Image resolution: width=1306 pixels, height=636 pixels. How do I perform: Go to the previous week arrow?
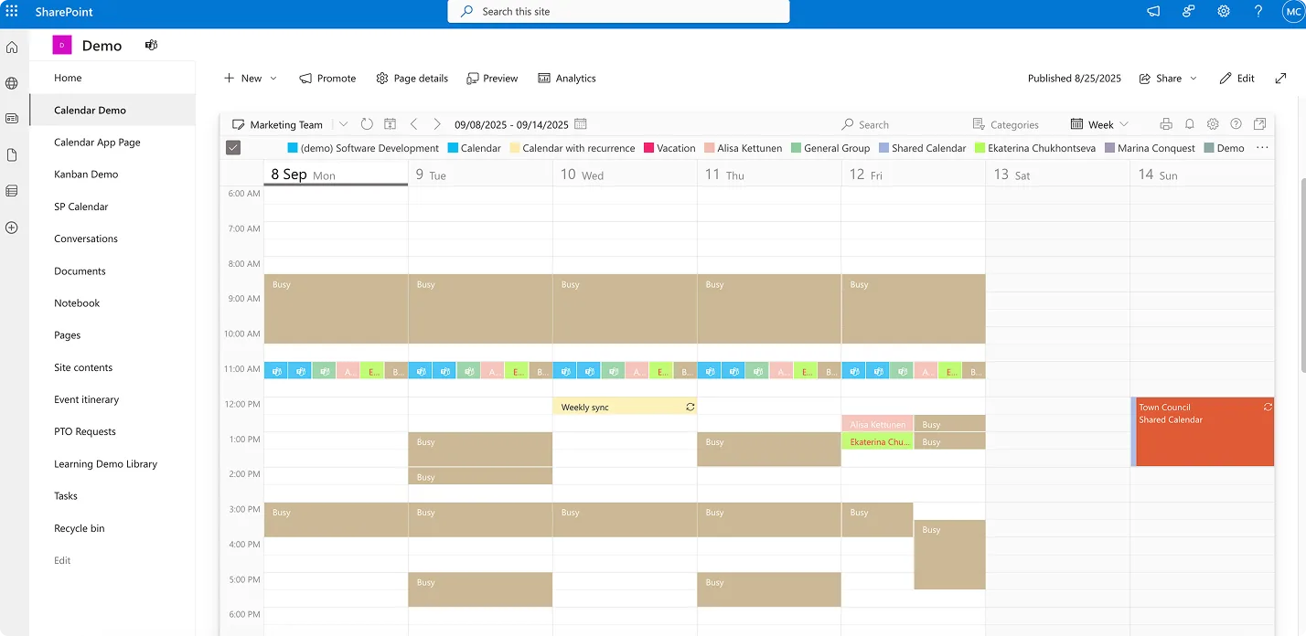[x=413, y=124]
